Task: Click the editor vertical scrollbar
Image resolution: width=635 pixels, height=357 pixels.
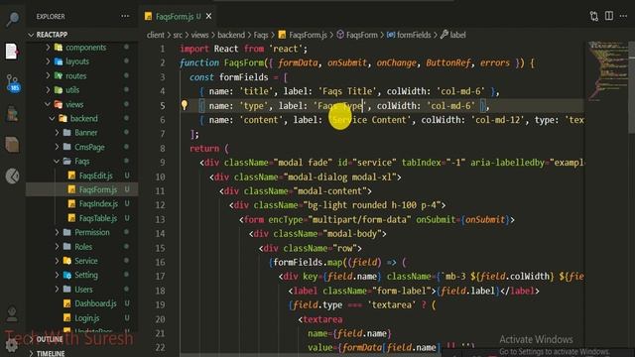Action: tap(631, 87)
